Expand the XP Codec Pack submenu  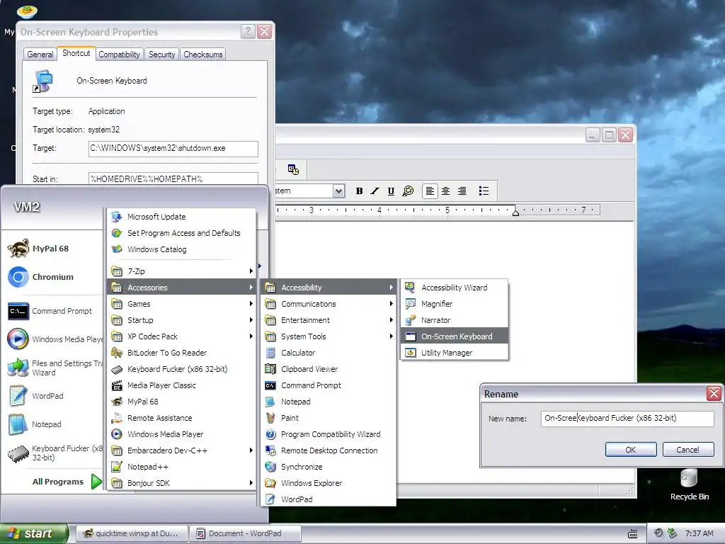182,336
